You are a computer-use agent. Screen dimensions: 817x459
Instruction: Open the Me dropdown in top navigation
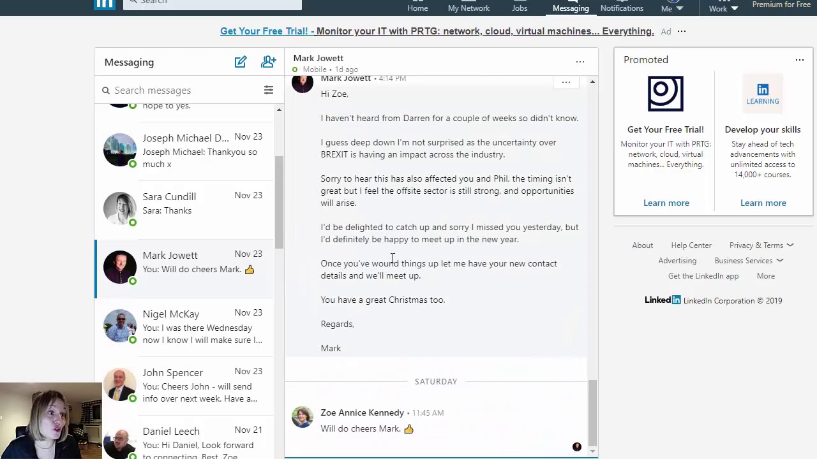(671, 8)
